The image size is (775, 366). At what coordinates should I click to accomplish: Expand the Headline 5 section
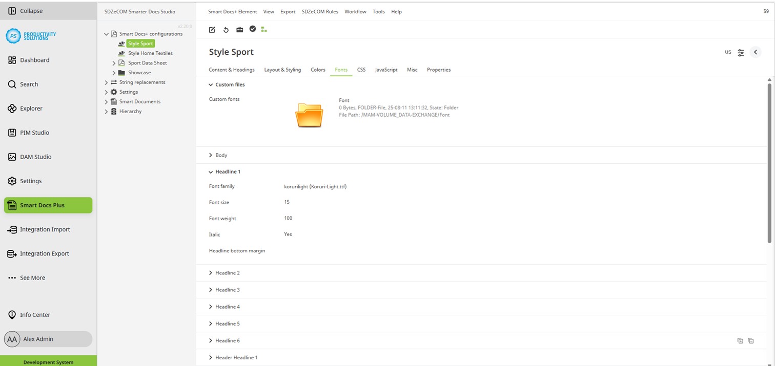211,324
